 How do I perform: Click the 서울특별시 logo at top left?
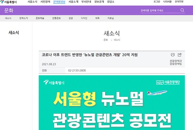tap(8, 2)
